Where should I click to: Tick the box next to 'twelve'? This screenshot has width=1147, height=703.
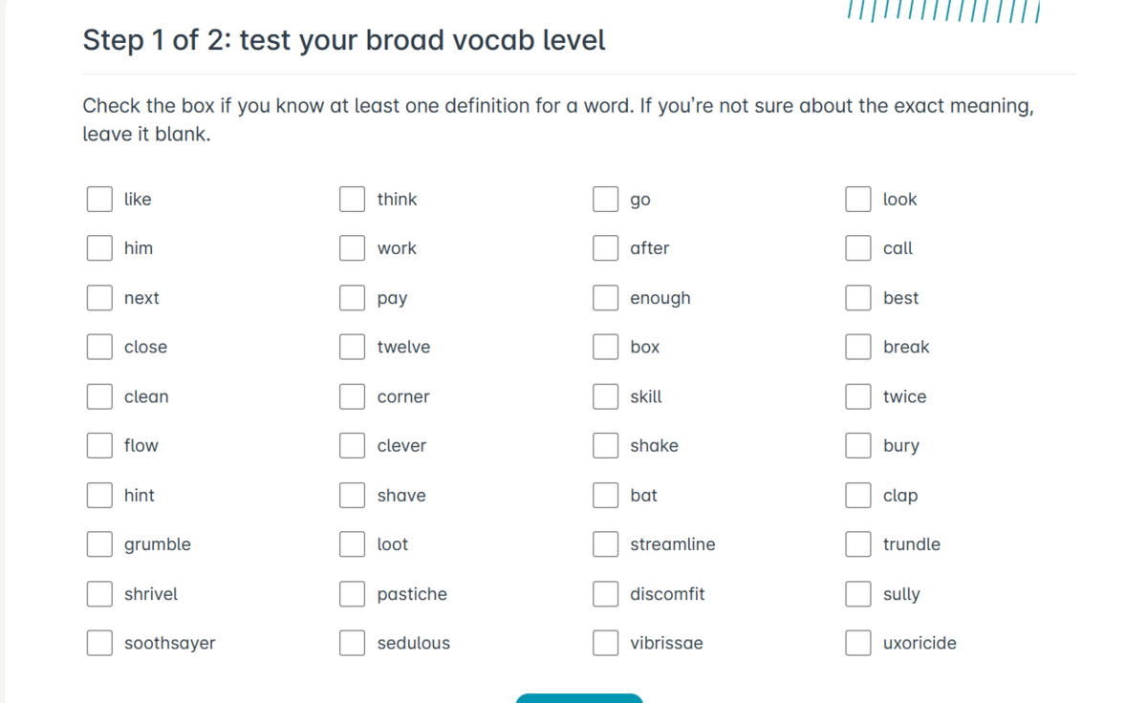(353, 347)
